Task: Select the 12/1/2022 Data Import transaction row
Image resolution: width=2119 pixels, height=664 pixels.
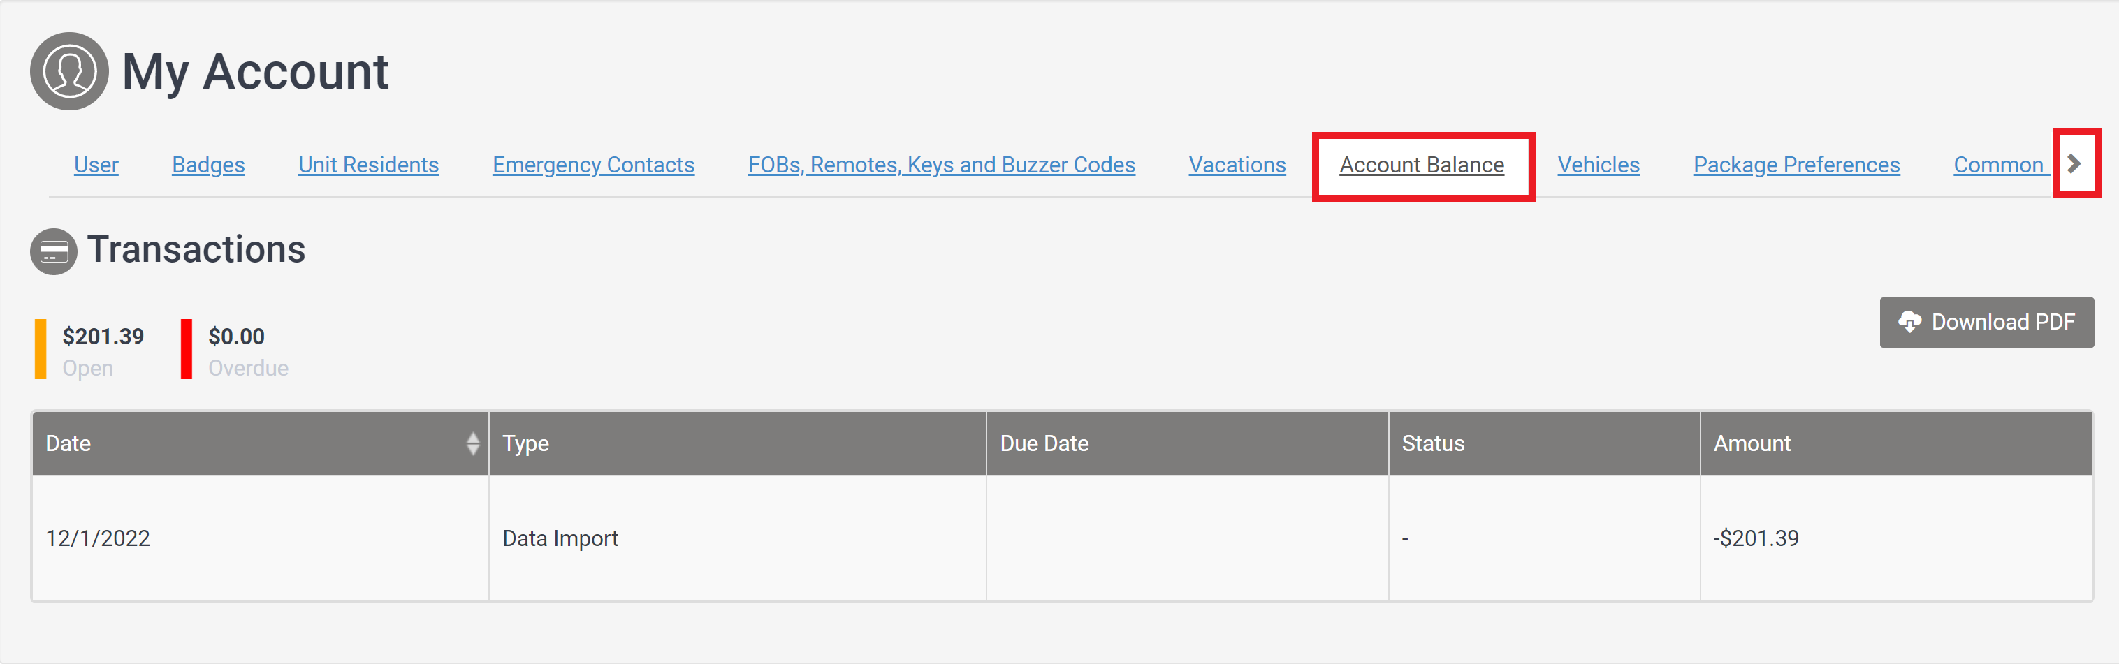Action: point(1061,538)
